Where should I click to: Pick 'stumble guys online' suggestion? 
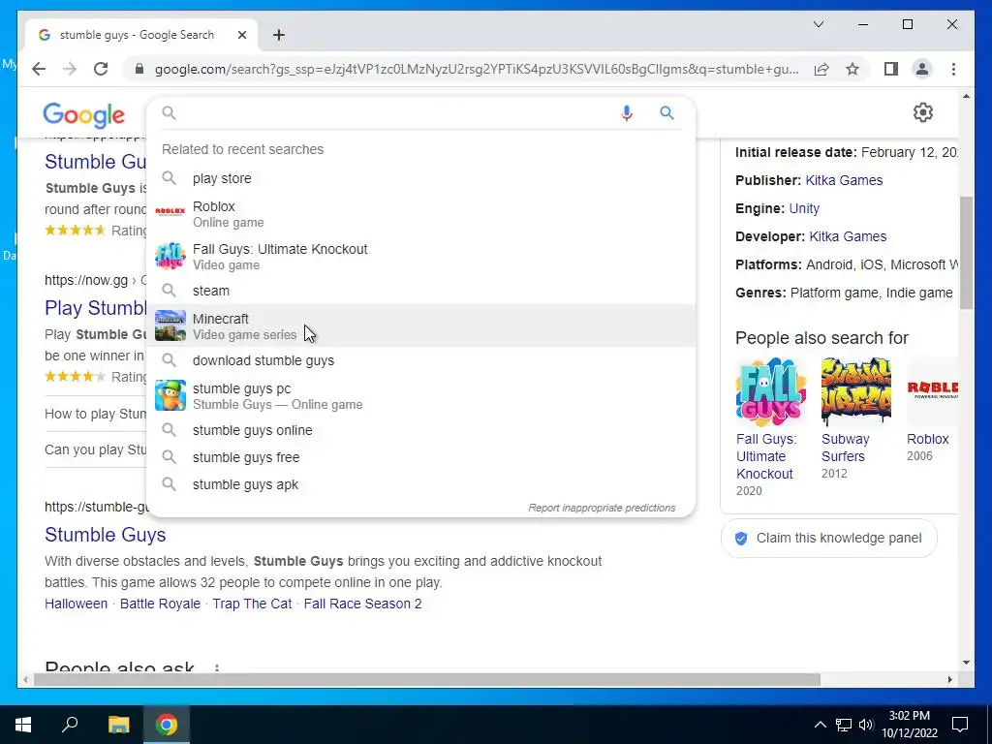420,430
